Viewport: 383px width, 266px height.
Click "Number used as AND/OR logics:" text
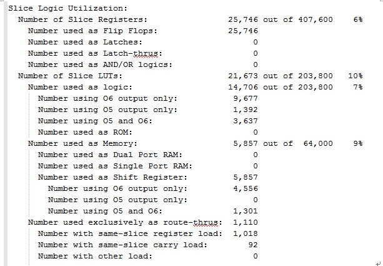coord(100,64)
